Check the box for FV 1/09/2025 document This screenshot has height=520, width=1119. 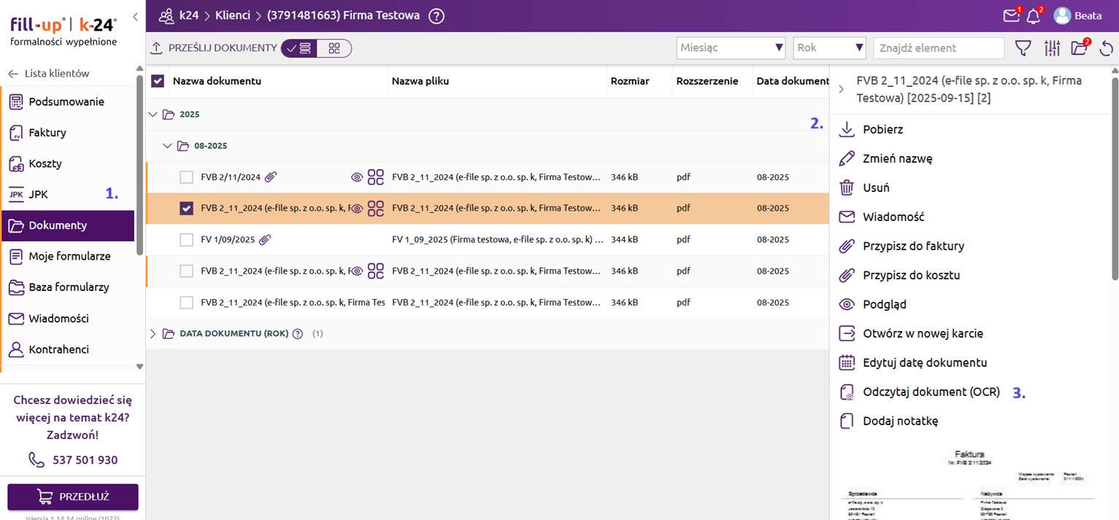click(186, 239)
